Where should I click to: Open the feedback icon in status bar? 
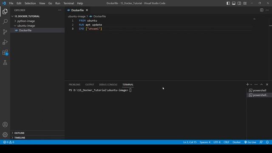point(261,142)
